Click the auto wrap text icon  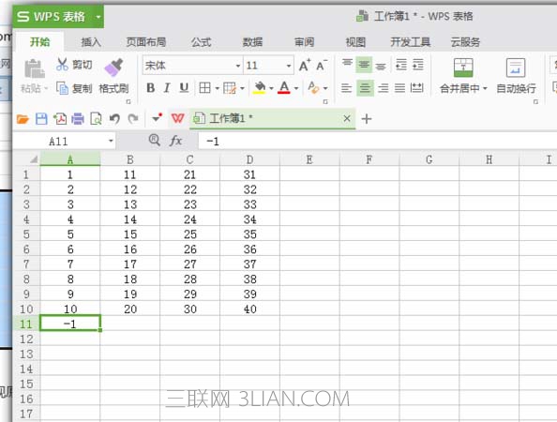click(516, 68)
